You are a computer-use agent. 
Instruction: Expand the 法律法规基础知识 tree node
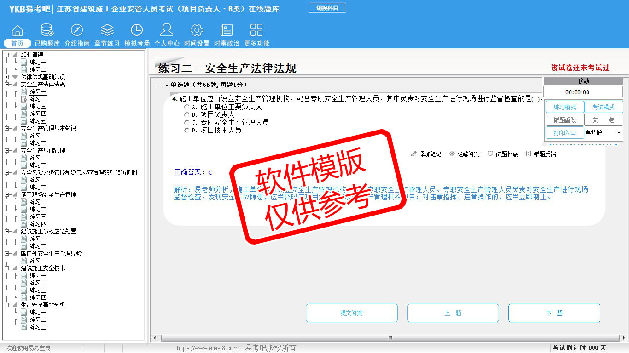[6, 77]
